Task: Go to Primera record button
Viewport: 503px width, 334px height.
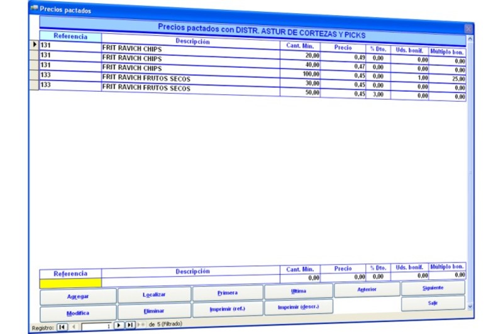Action: coord(227,293)
